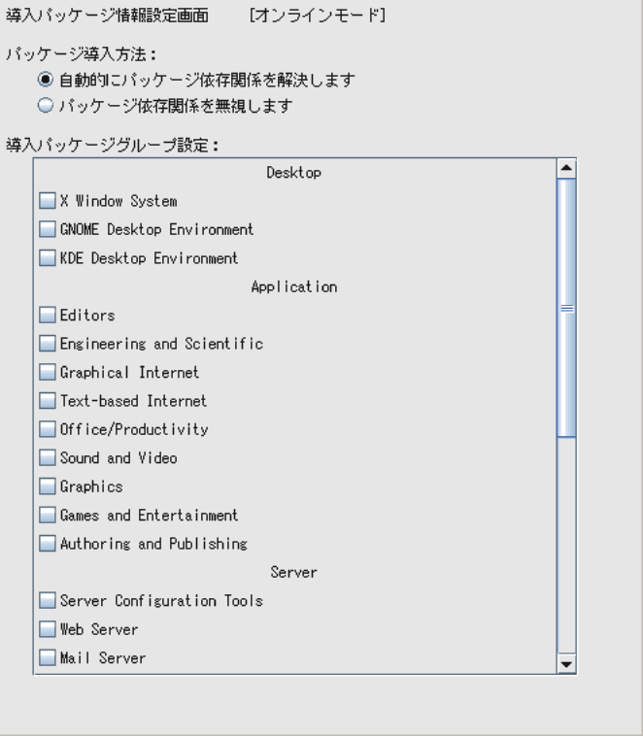Check Sound and Video checkbox

pyautogui.click(x=48, y=458)
